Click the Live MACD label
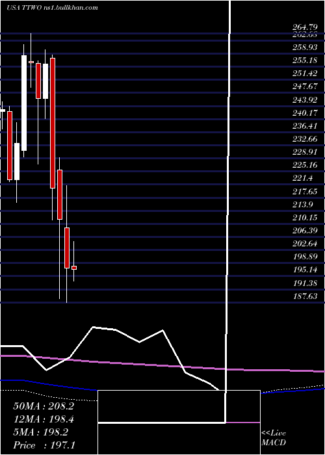The width and height of the screenshot is (325, 455). (x=274, y=437)
